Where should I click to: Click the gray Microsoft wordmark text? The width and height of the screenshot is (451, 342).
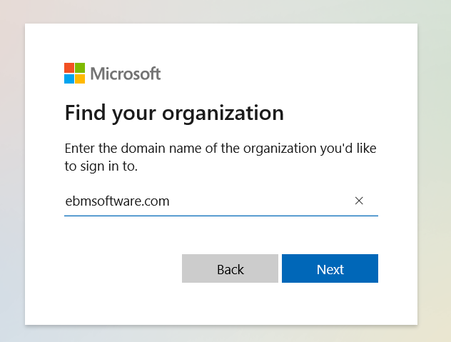pyautogui.click(x=126, y=74)
